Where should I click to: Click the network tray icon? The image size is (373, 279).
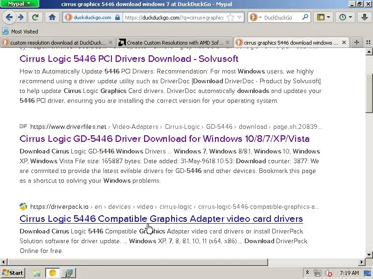[317, 273]
